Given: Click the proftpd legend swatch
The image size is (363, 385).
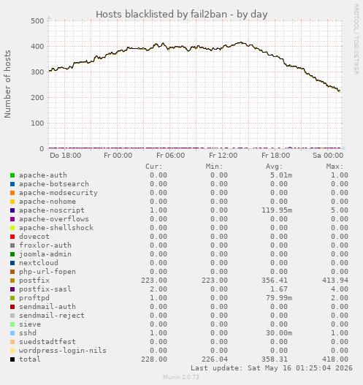Looking at the screenshot, I should coord(12,298).
